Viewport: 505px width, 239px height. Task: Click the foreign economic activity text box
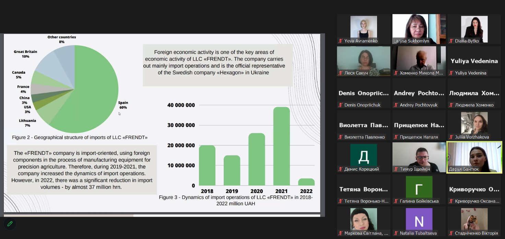pyautogui.click(x=218, y=65)
